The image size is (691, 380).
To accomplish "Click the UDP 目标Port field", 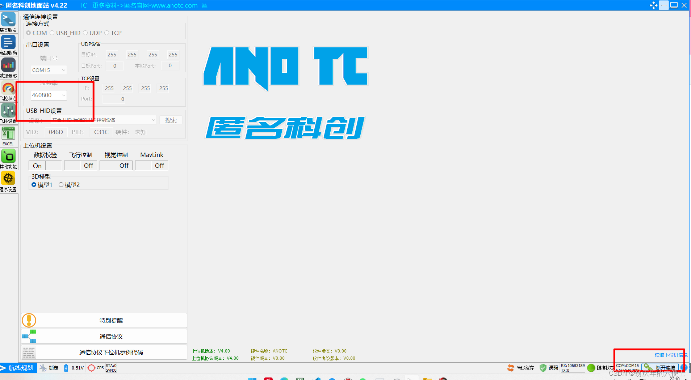I will [115, 66].
